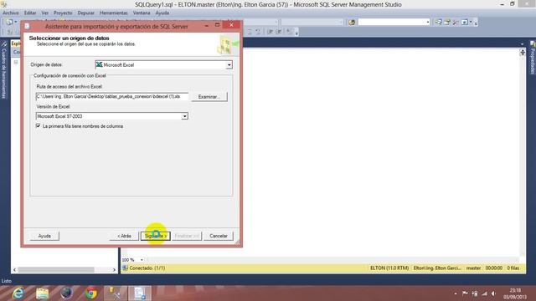
Task: Click the Siguiente button in the wizard
Action: pyautogui.click(x=156, y=236)
